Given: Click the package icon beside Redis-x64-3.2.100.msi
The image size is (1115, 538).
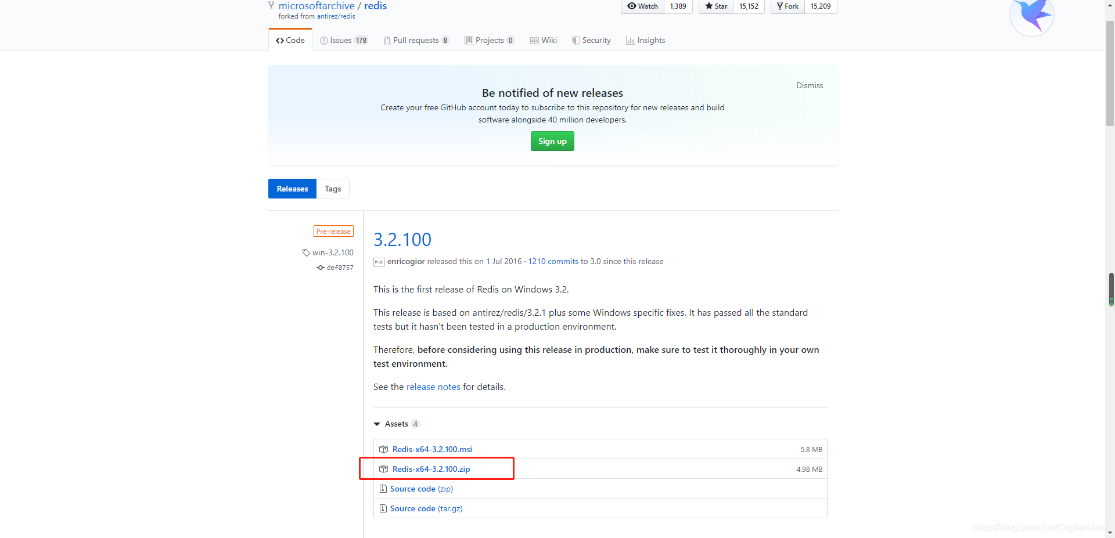Looking at the screenshot, I should pos(383,449).
